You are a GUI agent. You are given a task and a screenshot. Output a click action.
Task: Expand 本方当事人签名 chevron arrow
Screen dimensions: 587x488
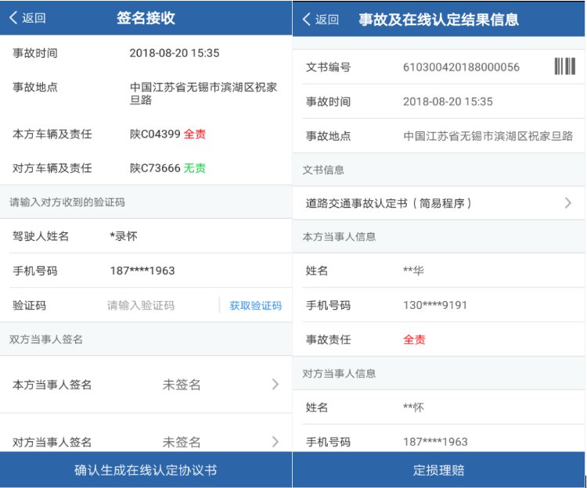coord(275,384)
